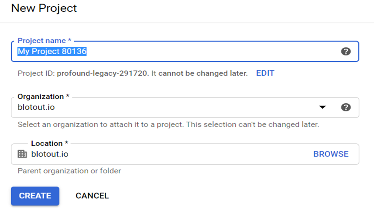This screenshot has height=215, width=374.
Task: Expand the Organization dropdown arrow
Action: (323, 107)
